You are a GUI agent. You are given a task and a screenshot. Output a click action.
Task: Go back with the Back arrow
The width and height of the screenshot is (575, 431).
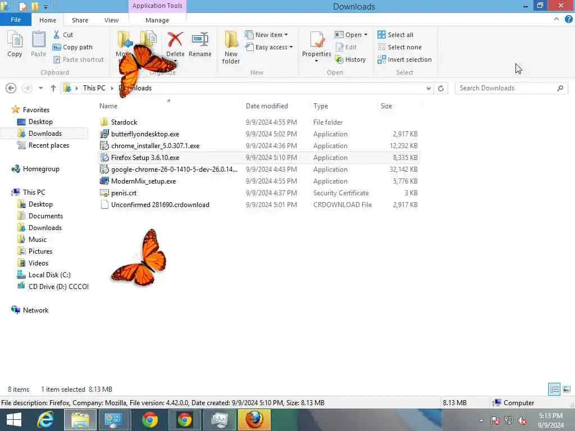click(11, 88)
